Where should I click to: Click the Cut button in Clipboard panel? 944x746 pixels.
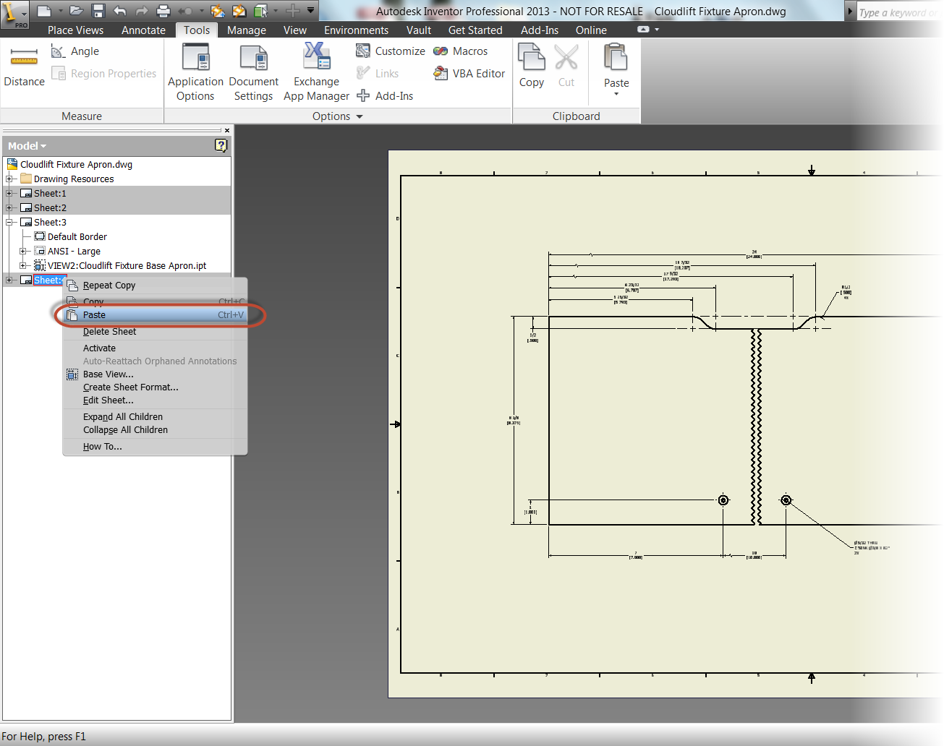566,67
